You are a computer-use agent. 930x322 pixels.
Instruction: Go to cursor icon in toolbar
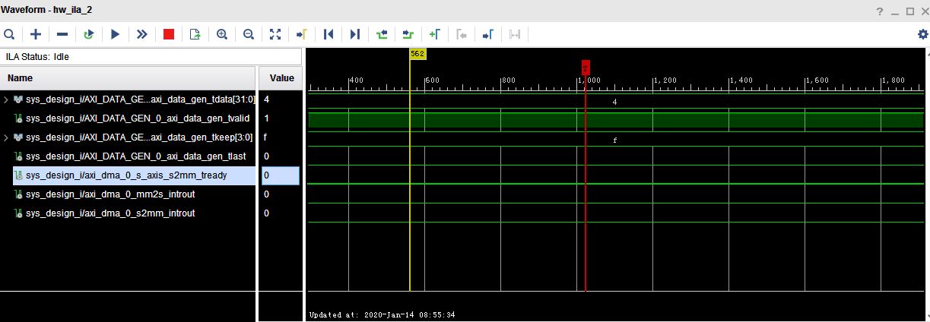pyautogui.click(x=301, y=34)
